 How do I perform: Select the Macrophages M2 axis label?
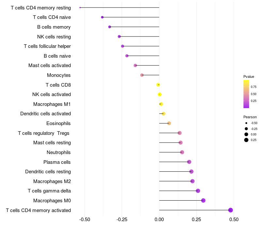click(52, 181)
